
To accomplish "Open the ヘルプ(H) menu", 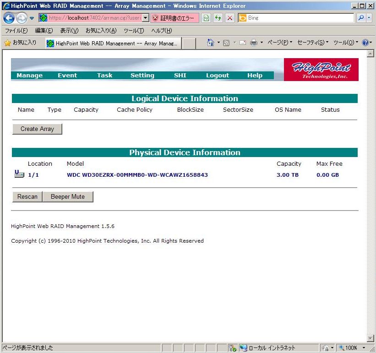I will point(161,31).
